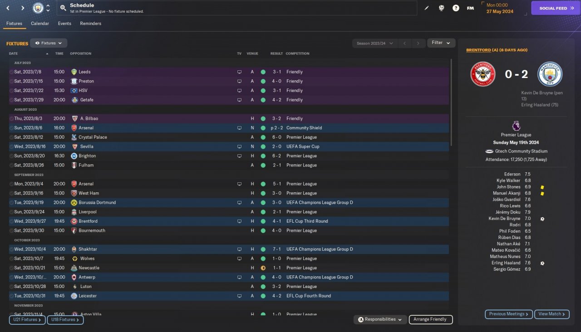
Task: Open the FM menu
Action: [x=470, y=8]
